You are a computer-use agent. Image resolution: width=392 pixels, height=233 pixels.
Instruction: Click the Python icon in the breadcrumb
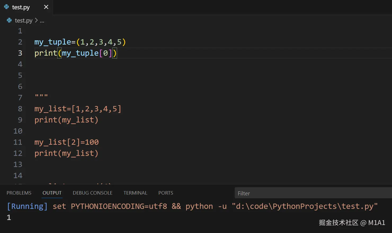tap(9, 20)
